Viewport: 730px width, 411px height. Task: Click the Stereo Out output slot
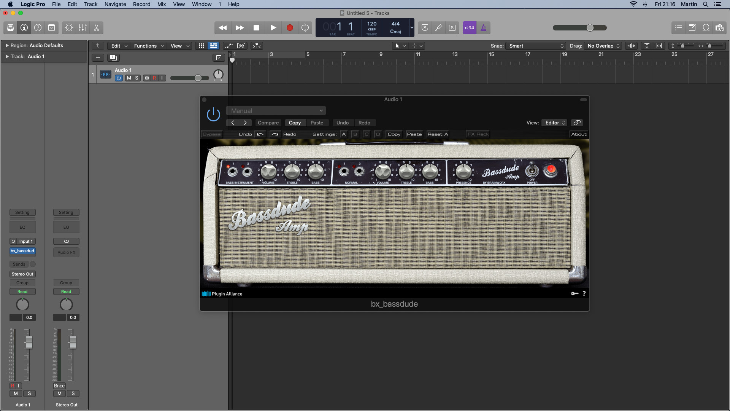(x=22, y=274)
